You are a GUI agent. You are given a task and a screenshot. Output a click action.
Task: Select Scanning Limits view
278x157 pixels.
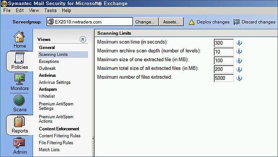[63, 54]
